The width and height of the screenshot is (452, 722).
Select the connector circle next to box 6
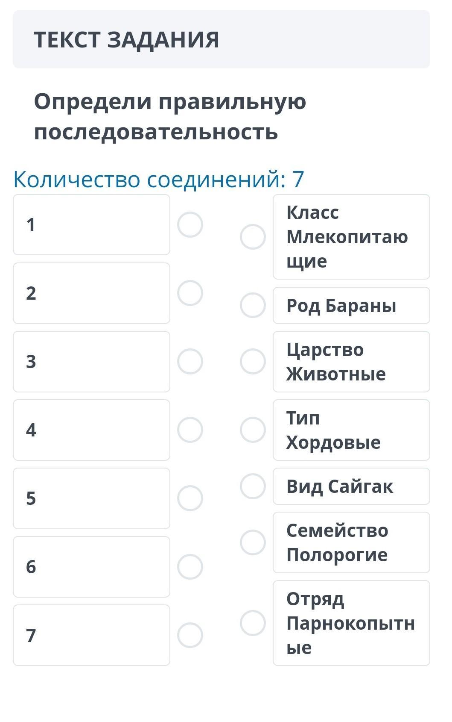point(190,567)
